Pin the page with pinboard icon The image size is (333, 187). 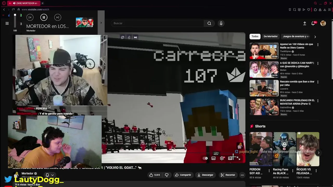pos(290,10)
